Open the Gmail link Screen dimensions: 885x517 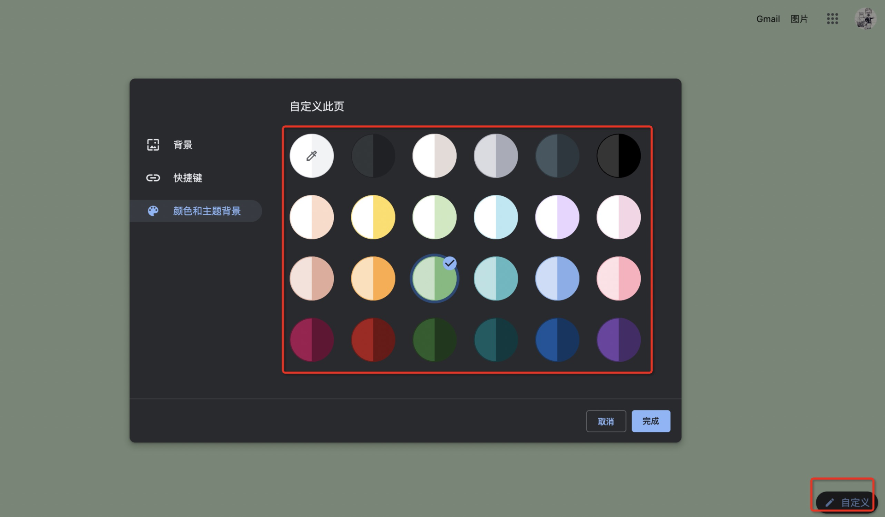pyautogui.click(x=768, y=19)
